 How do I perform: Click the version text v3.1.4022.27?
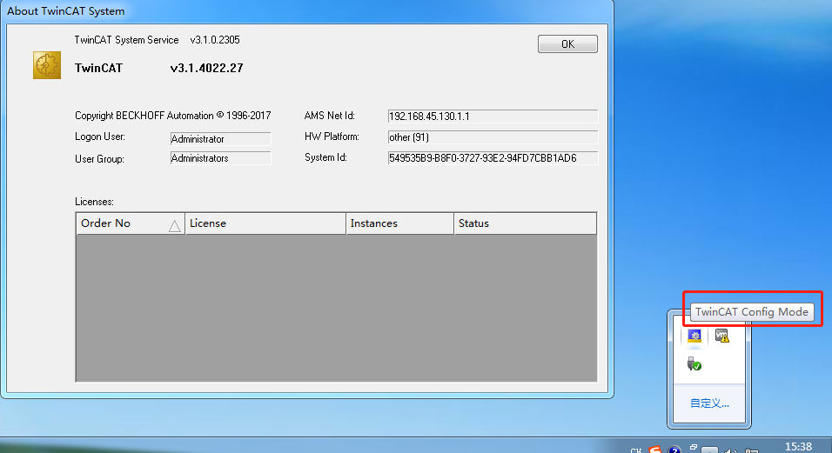(x=207, y=68)
